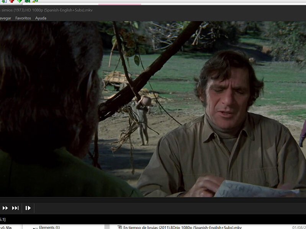Select file En tiempo de brujas (2011) mkv
This screenshot has width=306, height=229.
[182, 227]
